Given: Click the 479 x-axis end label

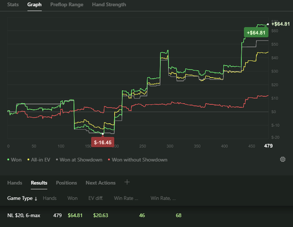Looking at the screenshot, I should coord(268,146).
